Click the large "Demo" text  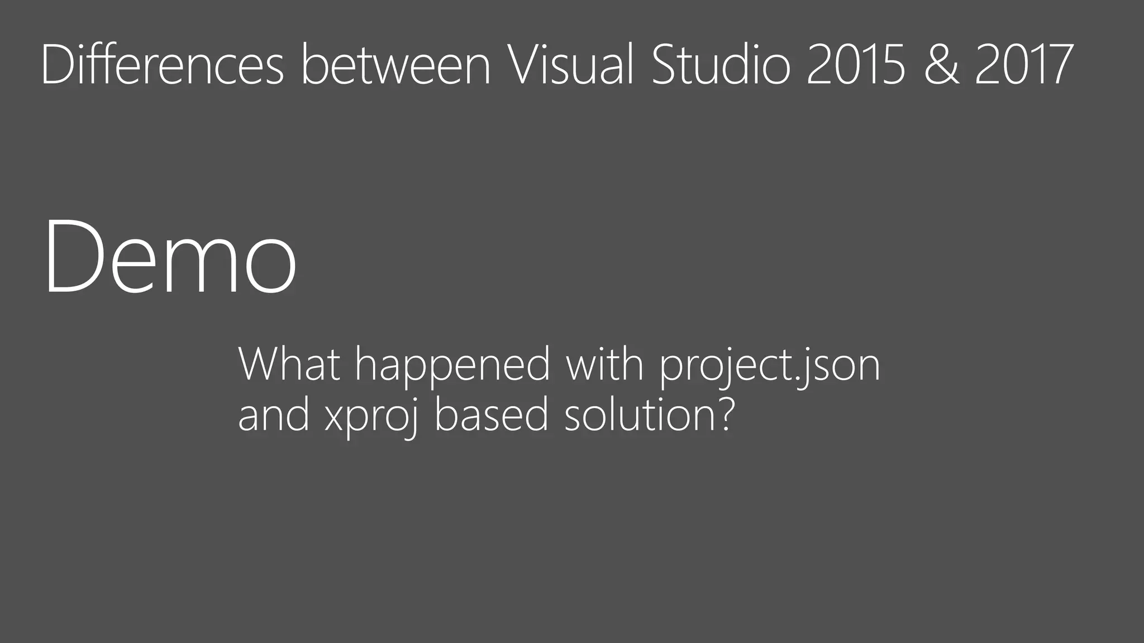170,256
